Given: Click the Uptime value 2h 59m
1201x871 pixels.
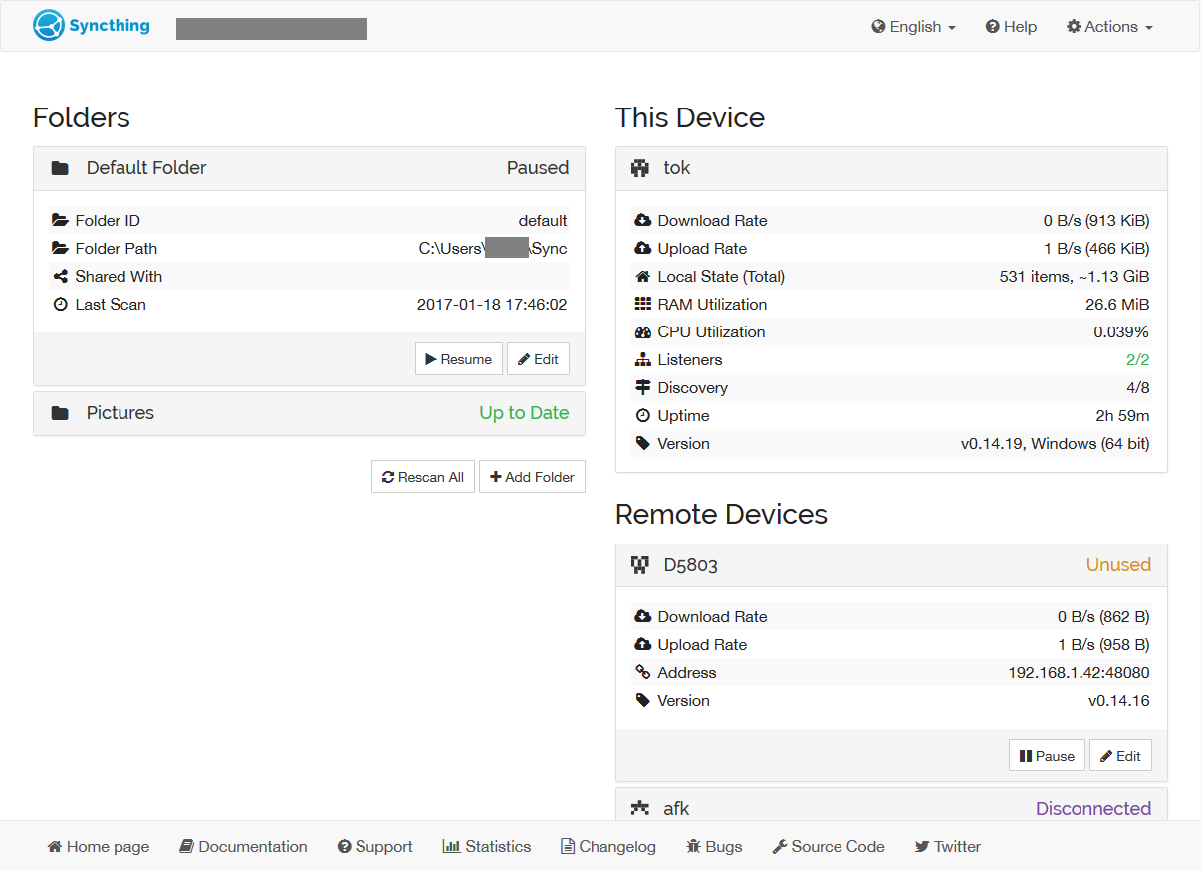Looking at the screenshot, I should coord(1122,416).
